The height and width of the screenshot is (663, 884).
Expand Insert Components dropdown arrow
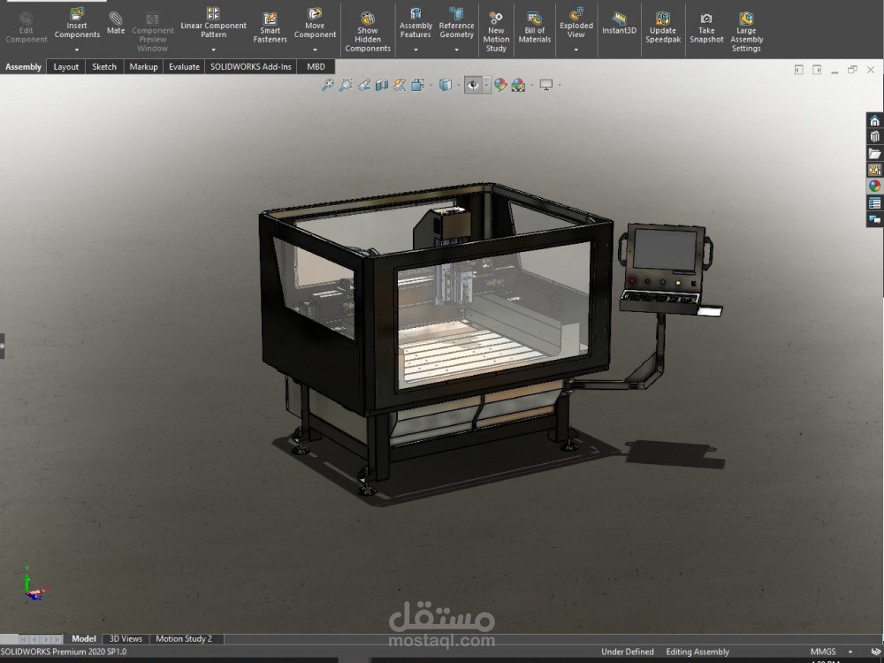[x=77, y=50]
